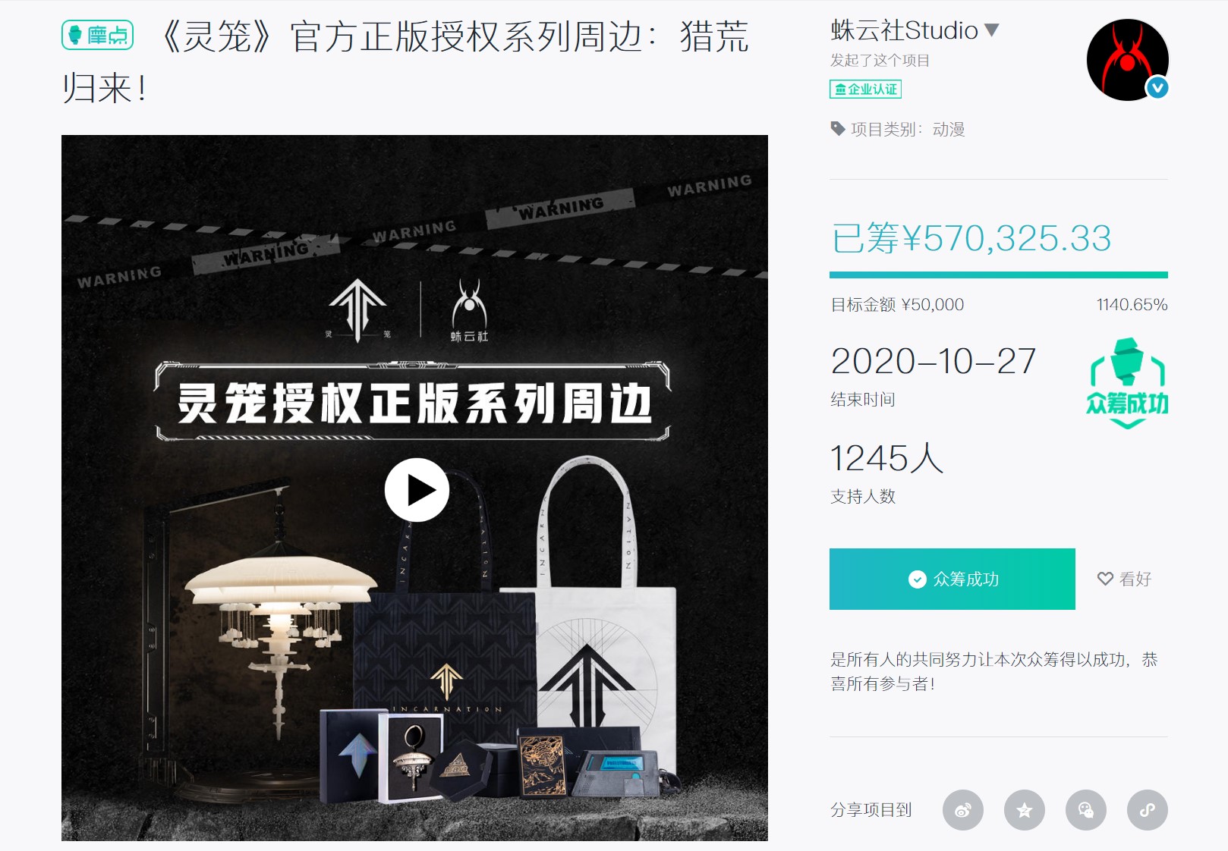Toggle the 看好 heart favorite
Viewport: 1228px width, 851px height.
click(1124, 579)
